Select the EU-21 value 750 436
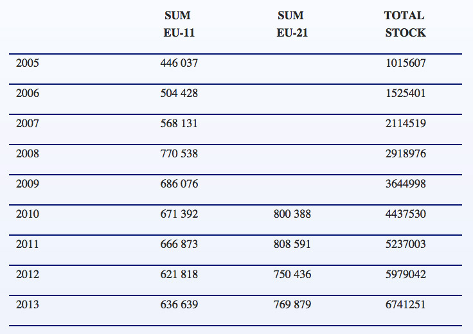Screen dimensions: 473x334 (x=292, y=274)
